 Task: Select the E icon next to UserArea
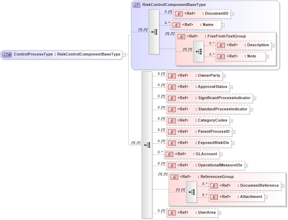tap(172, 213)
